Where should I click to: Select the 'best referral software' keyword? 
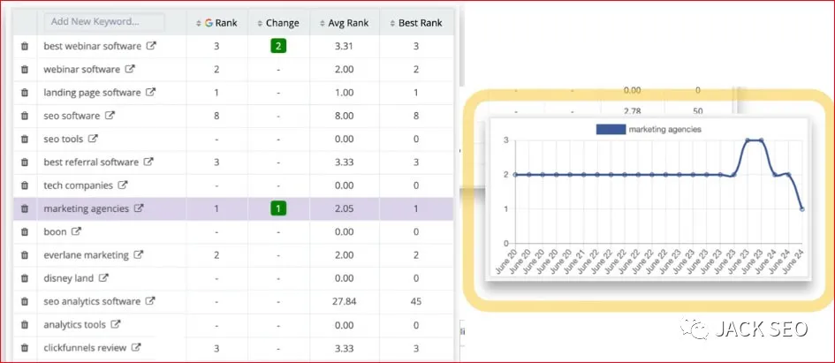(x=91, y=163)
